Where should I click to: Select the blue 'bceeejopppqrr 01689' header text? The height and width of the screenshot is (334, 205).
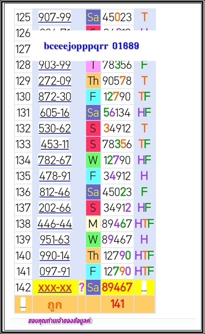(x=91, y=46)
